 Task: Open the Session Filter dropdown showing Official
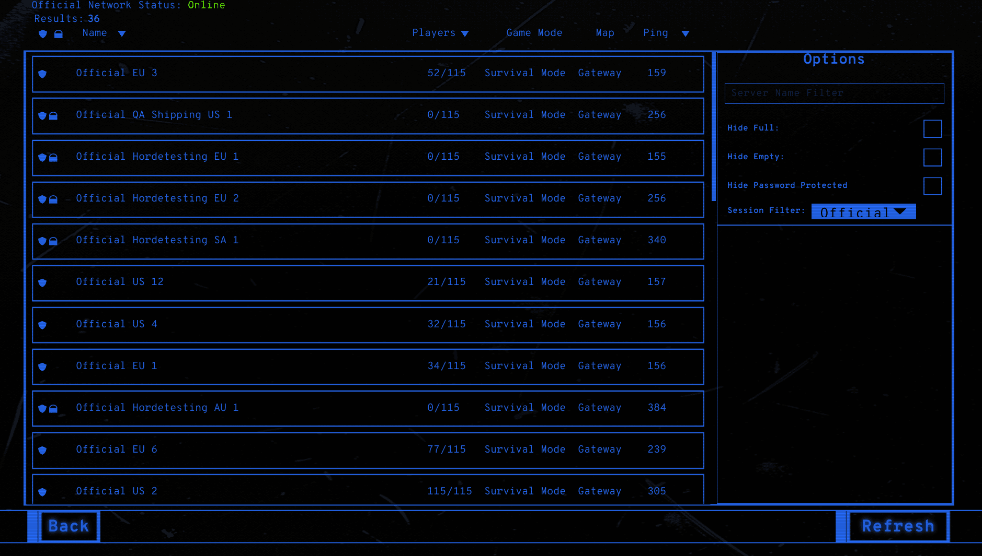click(x=863, y=211)
